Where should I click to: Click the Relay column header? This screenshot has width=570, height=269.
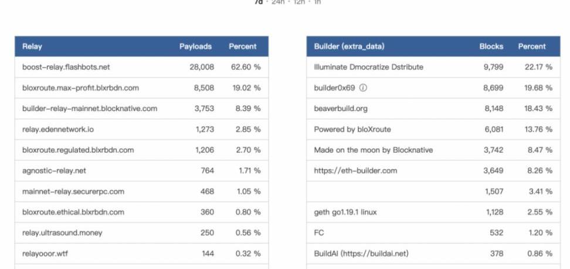pyautogui.click(x=32, y=46)
